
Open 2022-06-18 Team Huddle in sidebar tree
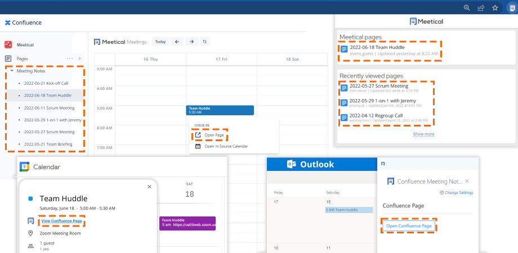pyautogui.click(x=47, y=96)
